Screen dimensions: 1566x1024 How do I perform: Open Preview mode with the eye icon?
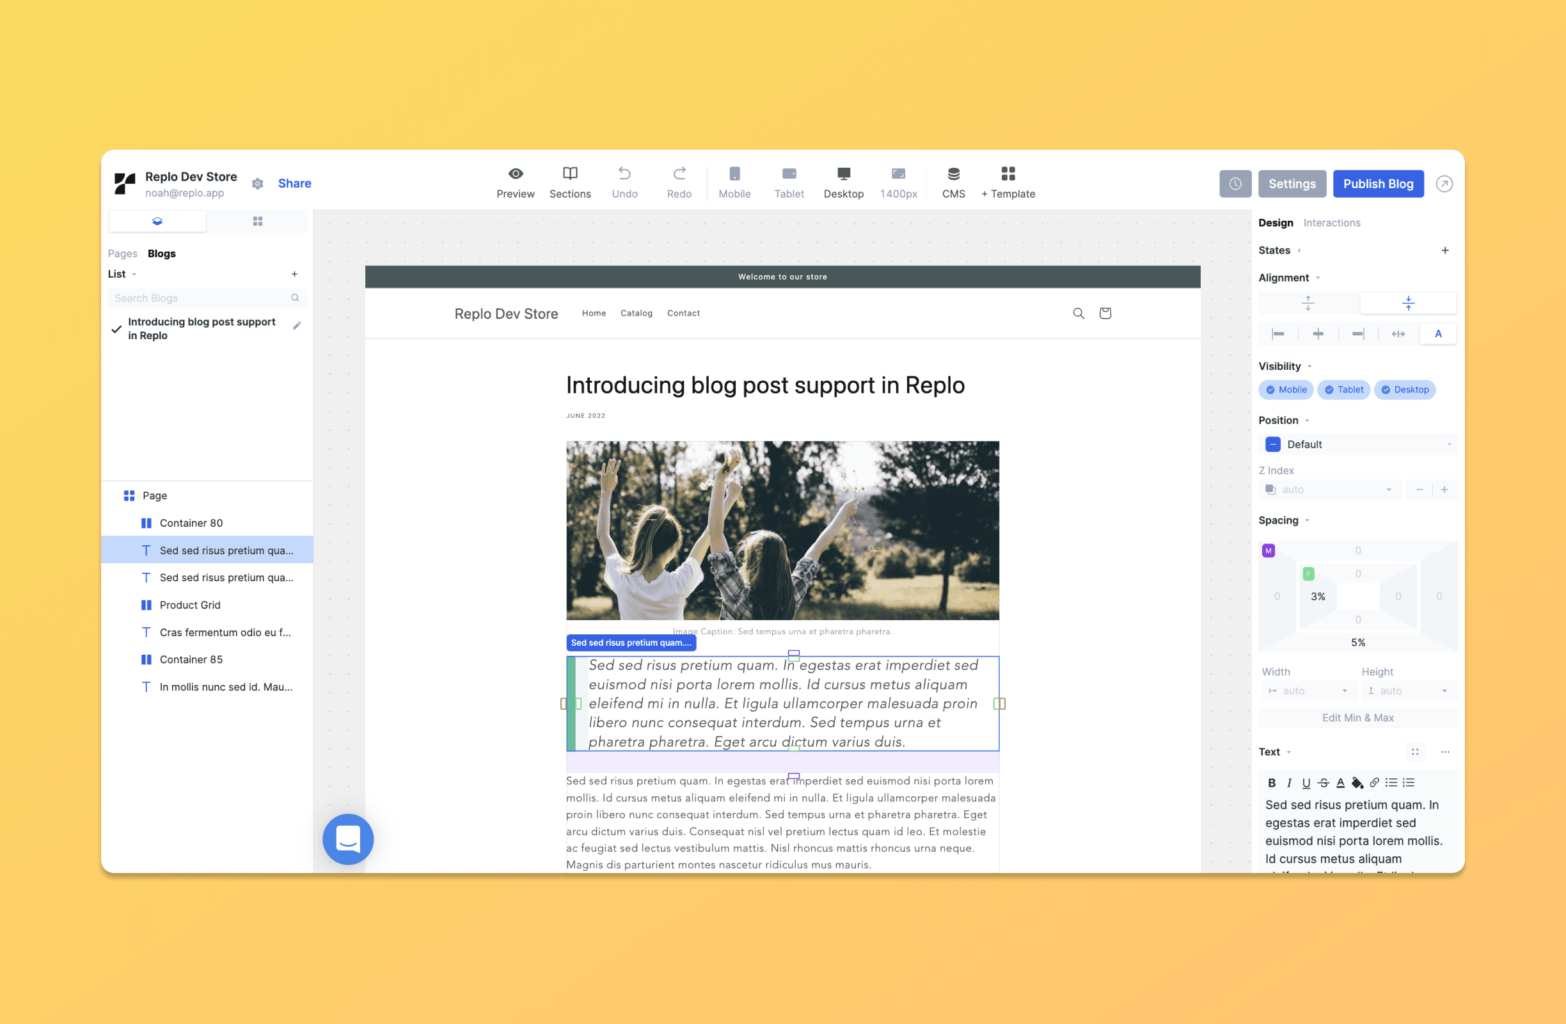[515, 183]
